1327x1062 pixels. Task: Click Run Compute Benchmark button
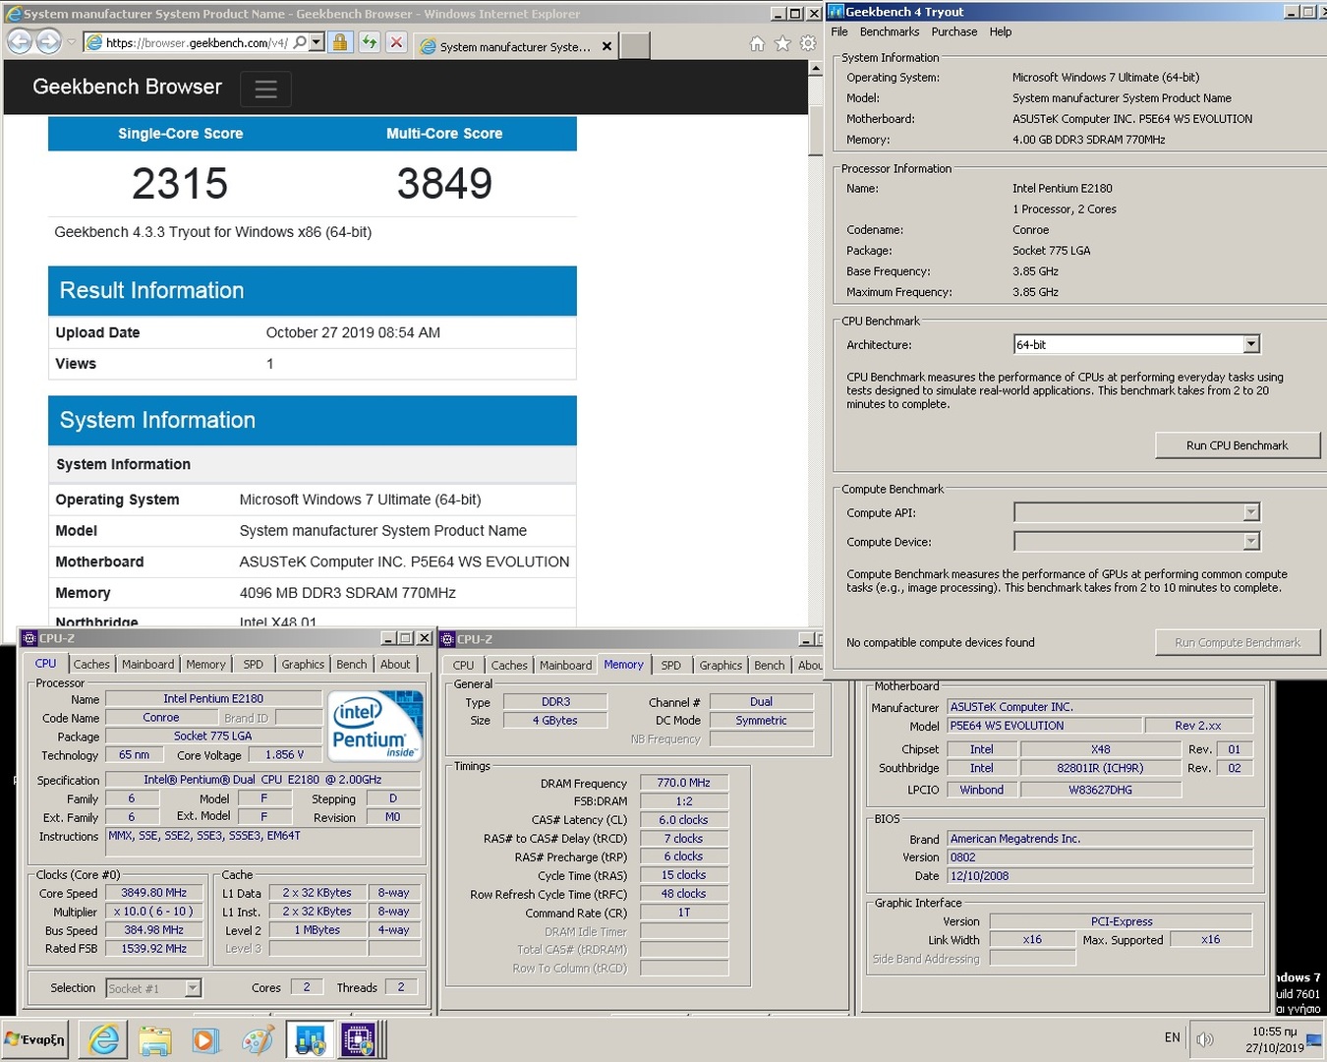(x=1238, y=642)
